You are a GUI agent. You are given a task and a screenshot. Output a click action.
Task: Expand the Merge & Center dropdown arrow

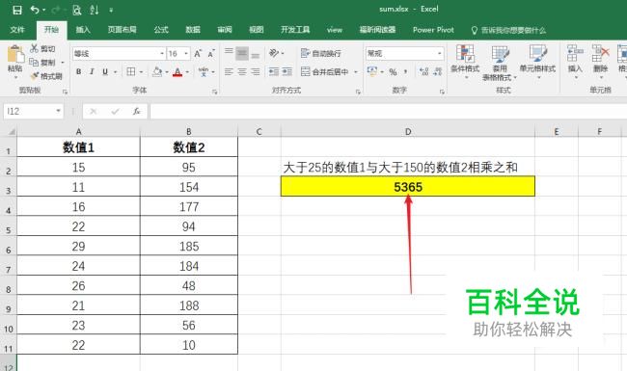pos(356,72)
